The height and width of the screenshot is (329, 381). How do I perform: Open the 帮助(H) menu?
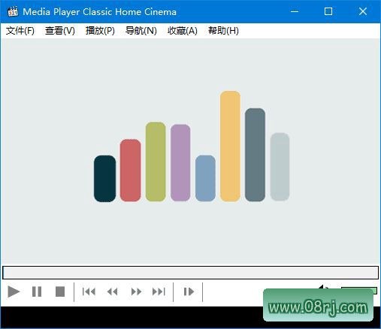223,31
